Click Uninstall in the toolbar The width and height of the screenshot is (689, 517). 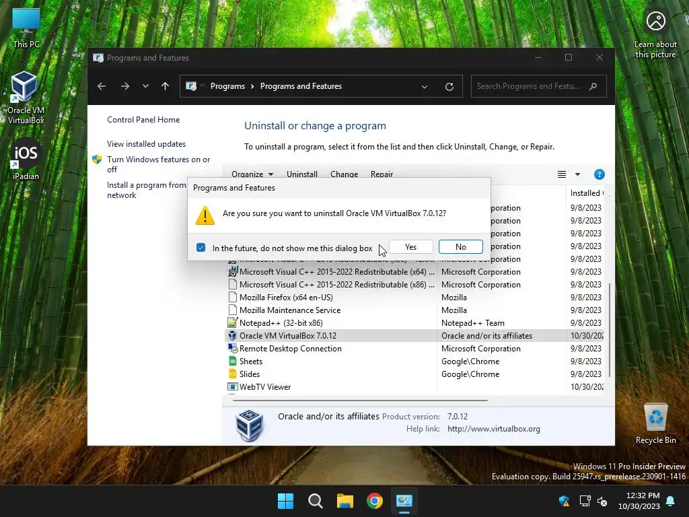(x=302, y=174)
